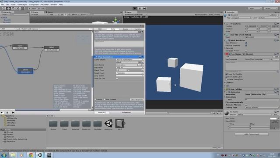
Task: Open the Component menu
Action: (34, 5)
